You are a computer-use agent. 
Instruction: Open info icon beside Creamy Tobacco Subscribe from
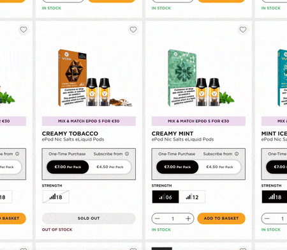127,153
